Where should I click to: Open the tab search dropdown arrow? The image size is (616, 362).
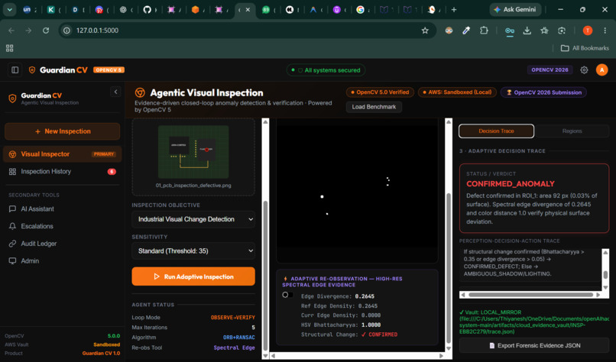pyautogui.click(x=9, y=9)
